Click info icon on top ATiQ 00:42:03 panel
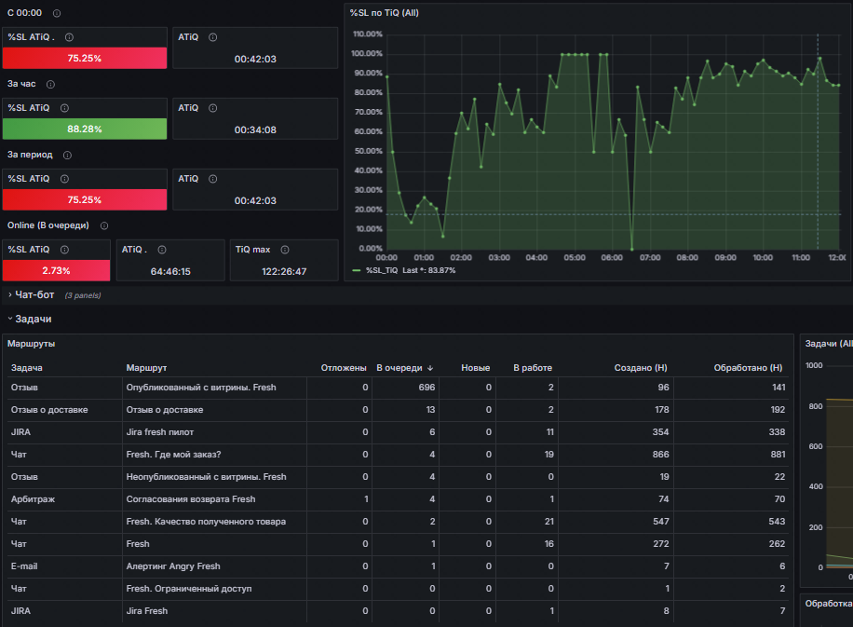 (213, 37)
